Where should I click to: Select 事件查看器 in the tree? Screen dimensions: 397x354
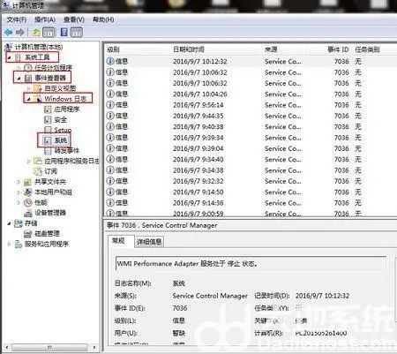pyautogui.click(x=50, y=78)
